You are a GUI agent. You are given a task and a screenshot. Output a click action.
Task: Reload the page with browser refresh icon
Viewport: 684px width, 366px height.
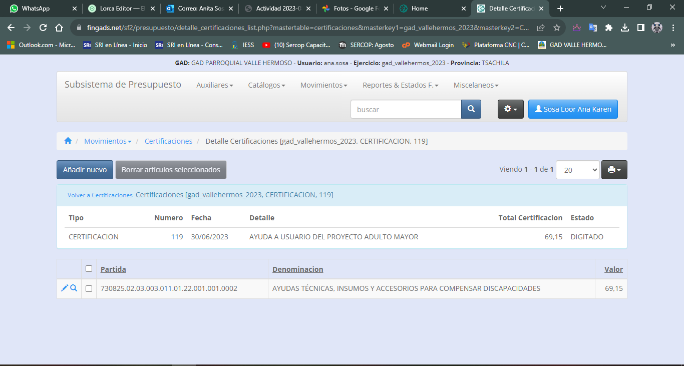[43, 28]
